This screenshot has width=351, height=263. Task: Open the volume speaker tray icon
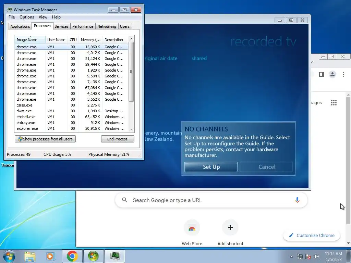click(x=316, y=256)
